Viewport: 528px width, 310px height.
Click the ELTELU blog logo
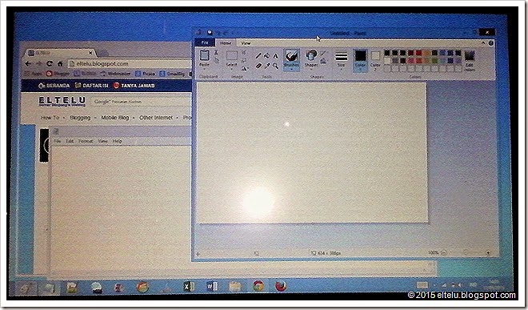tap(62, 101)
